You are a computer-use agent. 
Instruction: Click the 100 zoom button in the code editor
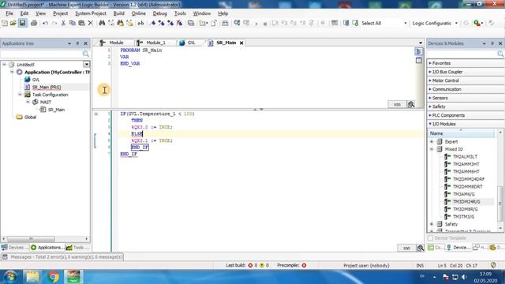406,248
